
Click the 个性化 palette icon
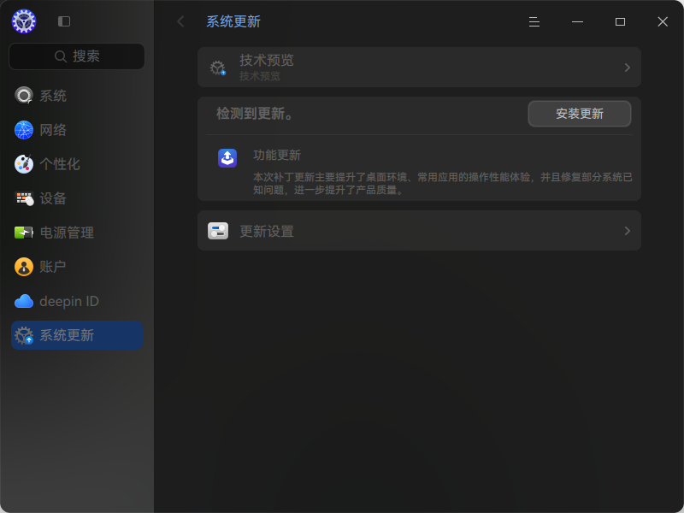point(24,164)
